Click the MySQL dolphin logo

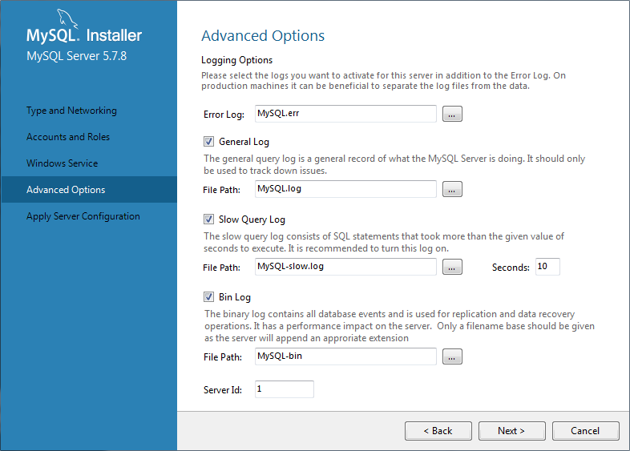point(67,18)
